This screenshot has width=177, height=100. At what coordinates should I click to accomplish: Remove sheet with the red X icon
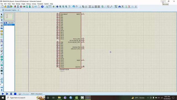[x=129, y=7]
